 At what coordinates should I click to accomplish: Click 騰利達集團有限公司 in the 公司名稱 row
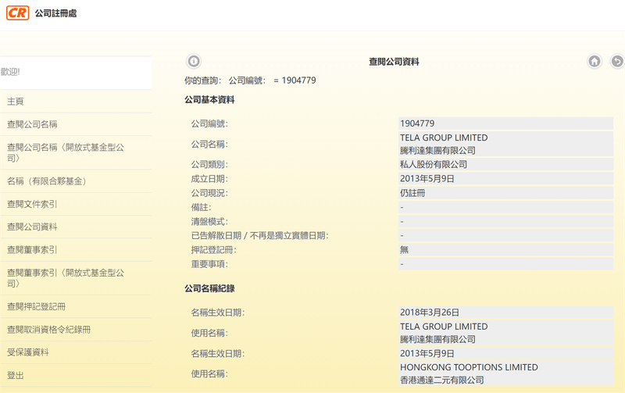pos(437,151)
